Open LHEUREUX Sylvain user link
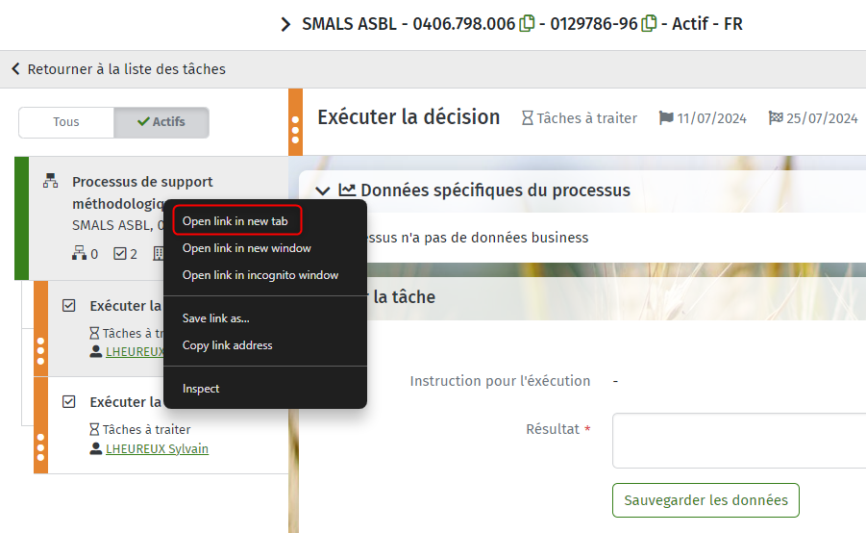This screenshot has height=533, width=866. pyautogui.click(x=157, y=448)
